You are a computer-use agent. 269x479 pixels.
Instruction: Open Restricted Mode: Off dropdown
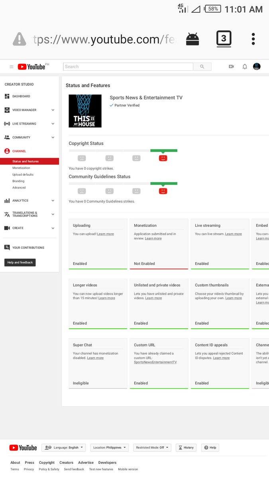pyautogui.click(x=152, y=447)
